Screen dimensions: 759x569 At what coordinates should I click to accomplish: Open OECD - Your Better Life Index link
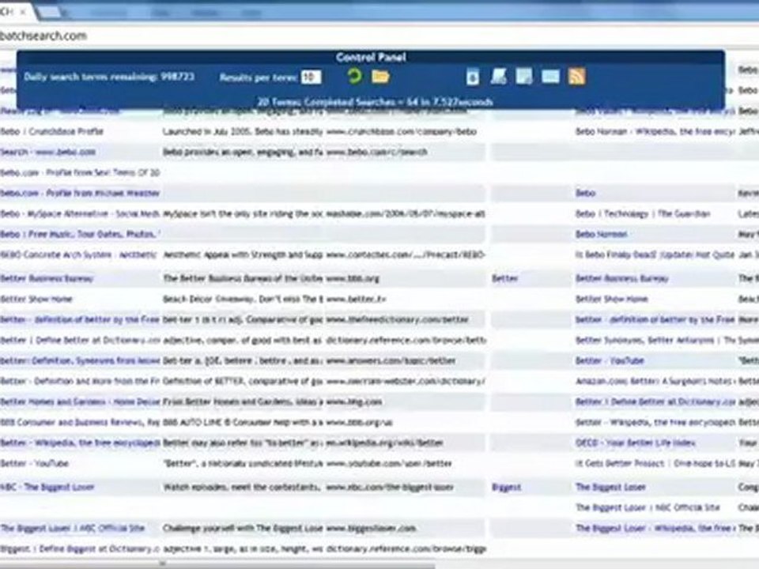pyautogui.click(x=636, y=443)
